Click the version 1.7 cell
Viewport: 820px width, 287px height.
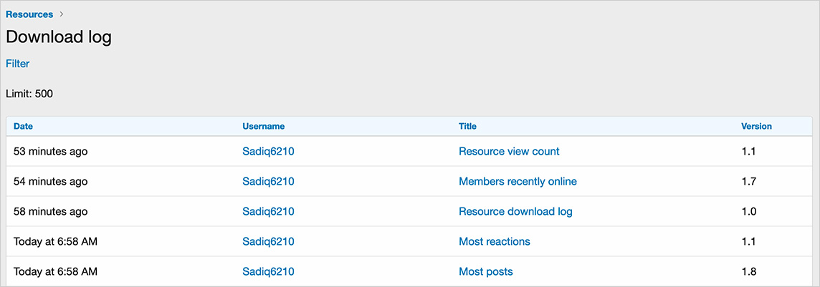click(748, 181)
